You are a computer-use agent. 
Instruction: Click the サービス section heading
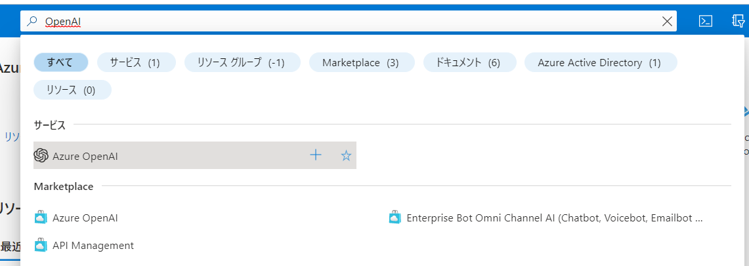(50, 125)
